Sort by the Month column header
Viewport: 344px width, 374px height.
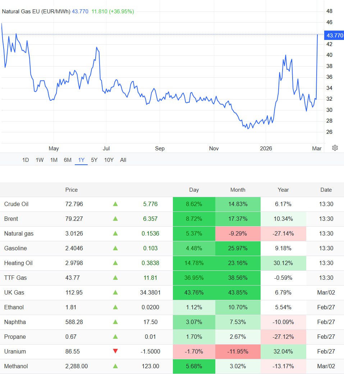pyautogui.click(x=238, y=190)
